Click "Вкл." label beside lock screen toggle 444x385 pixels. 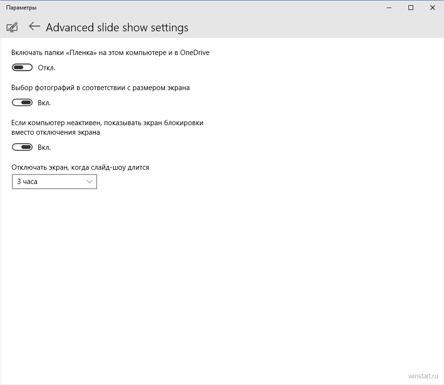pos(44,147)
